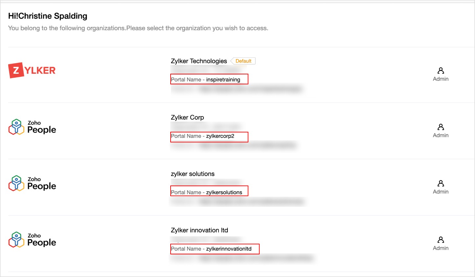475x277 pixels.
Task: Click Zoho People logo for Zylker innovation ltd
Action: tap(32, 240)
